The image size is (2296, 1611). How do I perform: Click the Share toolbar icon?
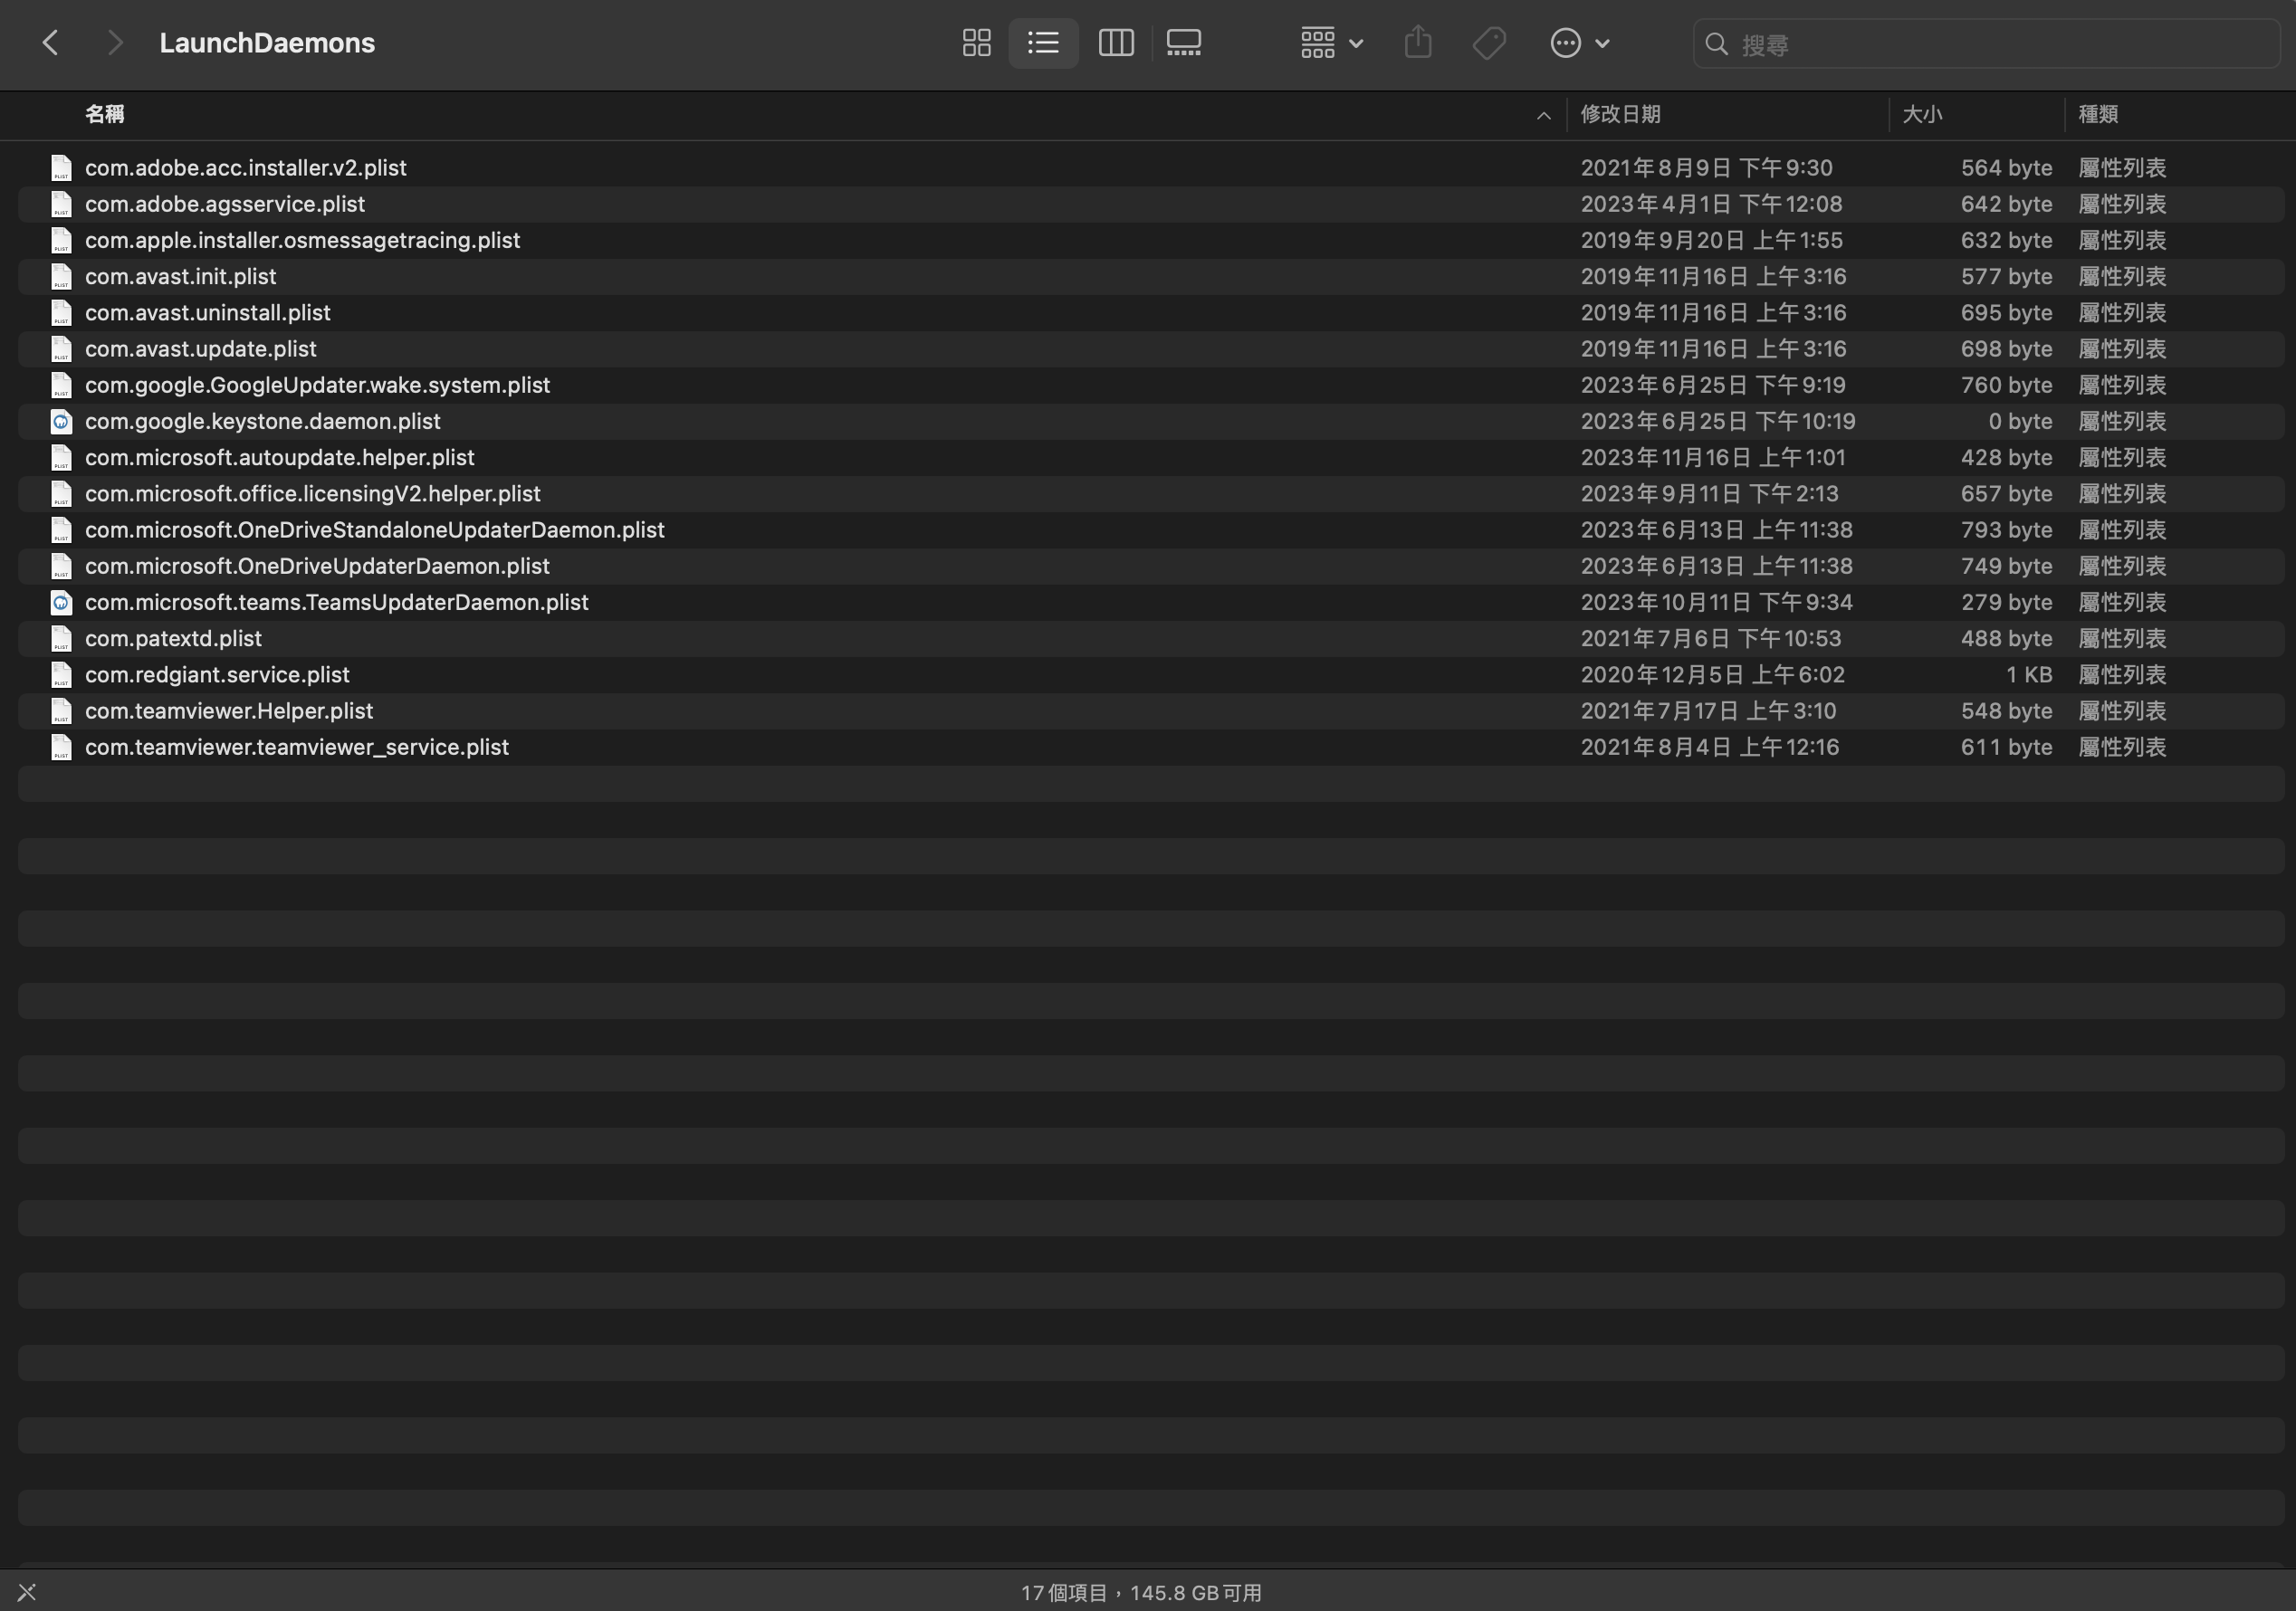pyautogui.click(x=1417, y=43)
